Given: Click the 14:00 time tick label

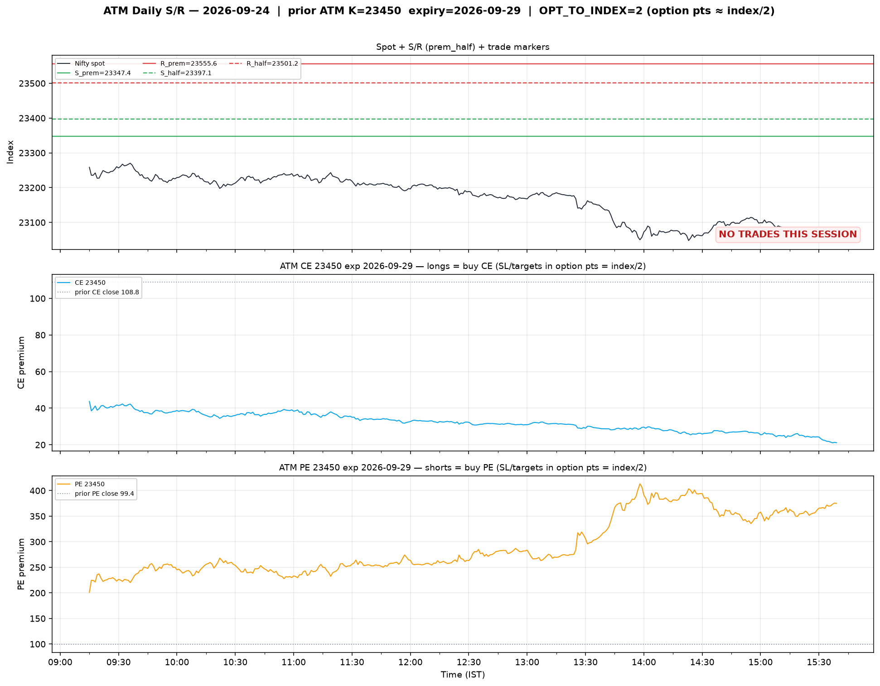Looking at the screenshot, I should click(644, 662).
